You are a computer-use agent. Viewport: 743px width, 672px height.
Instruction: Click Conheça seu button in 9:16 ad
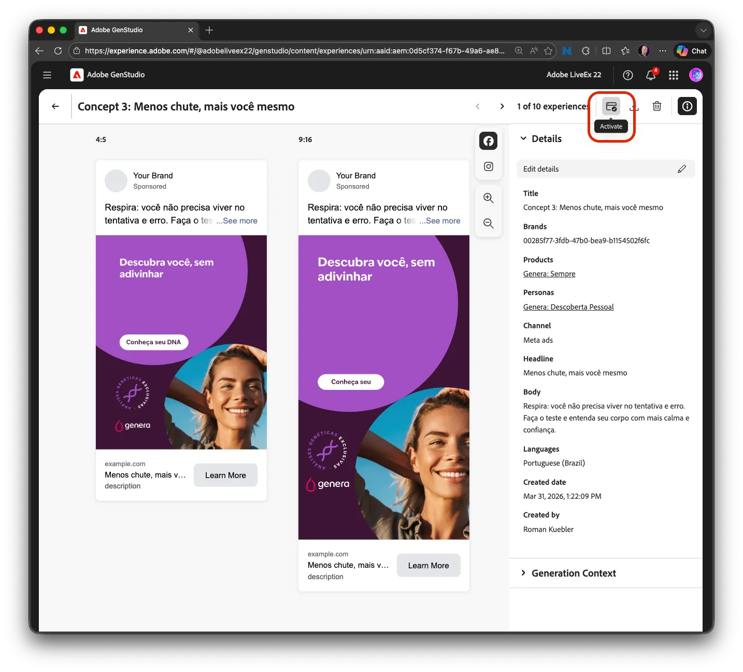351,382
